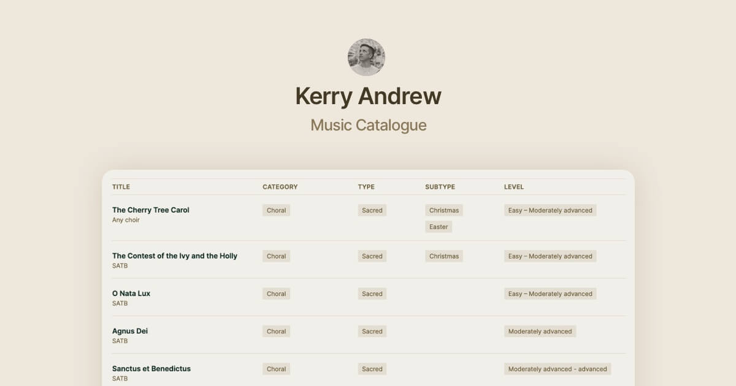Select the Easter subtype tag

point(439,227)
